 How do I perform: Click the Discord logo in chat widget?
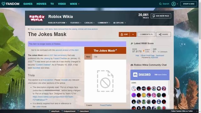pyautogui.click(x=142, y=75)
